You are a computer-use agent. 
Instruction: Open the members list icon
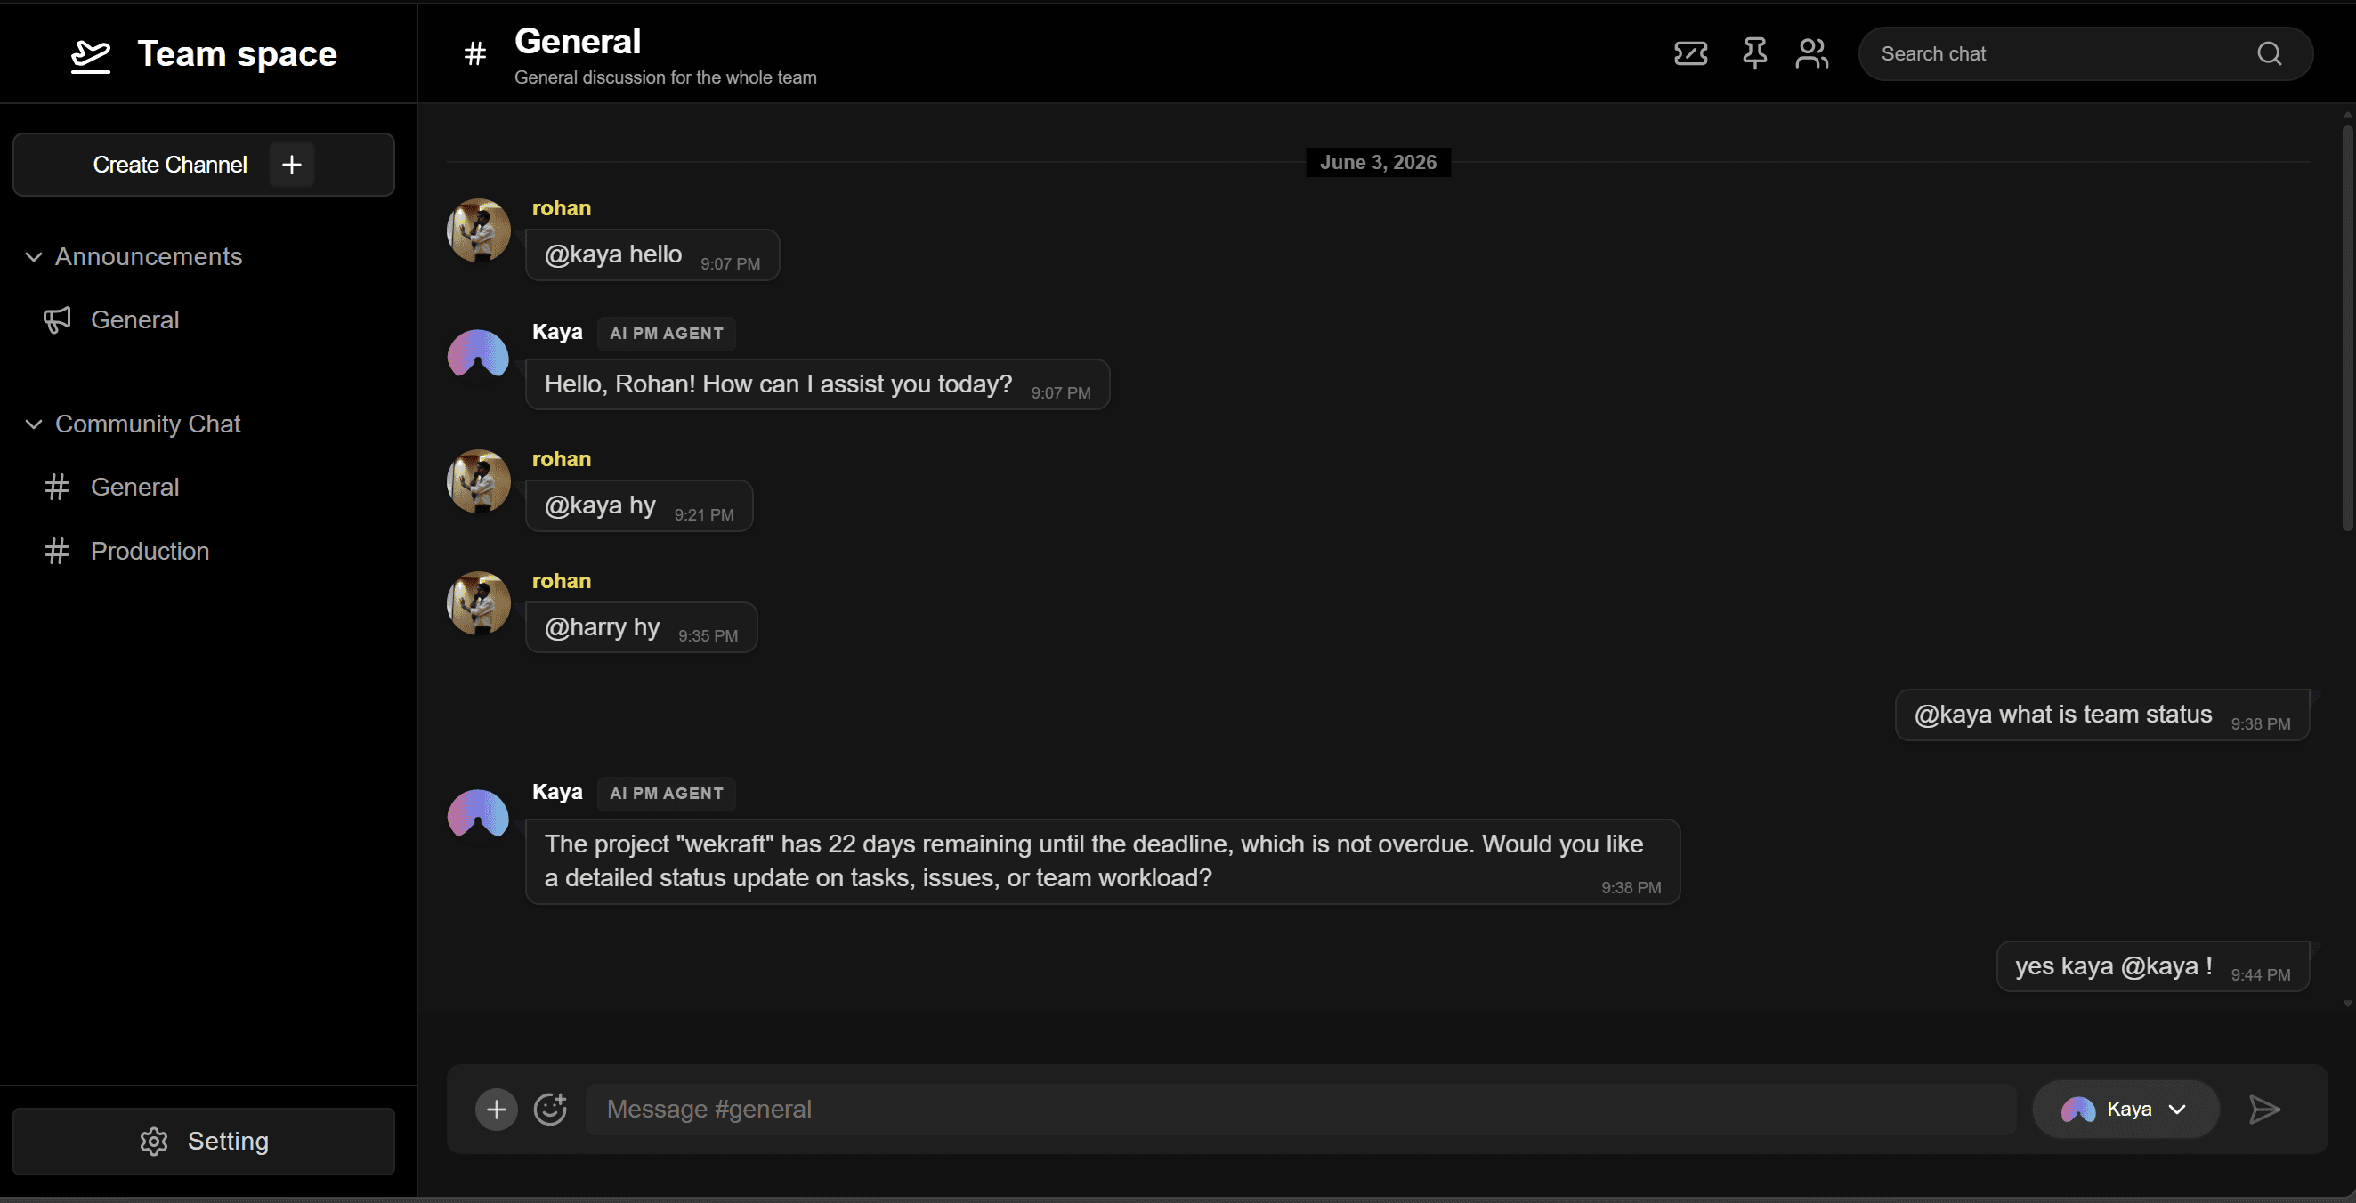pyautogui.click(x=1811, y=54)
